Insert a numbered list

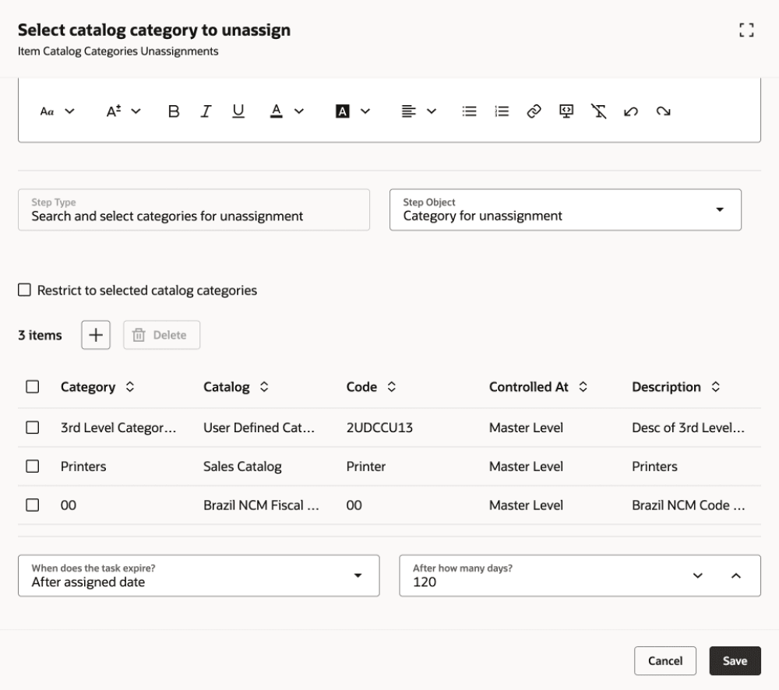(501, 111)
